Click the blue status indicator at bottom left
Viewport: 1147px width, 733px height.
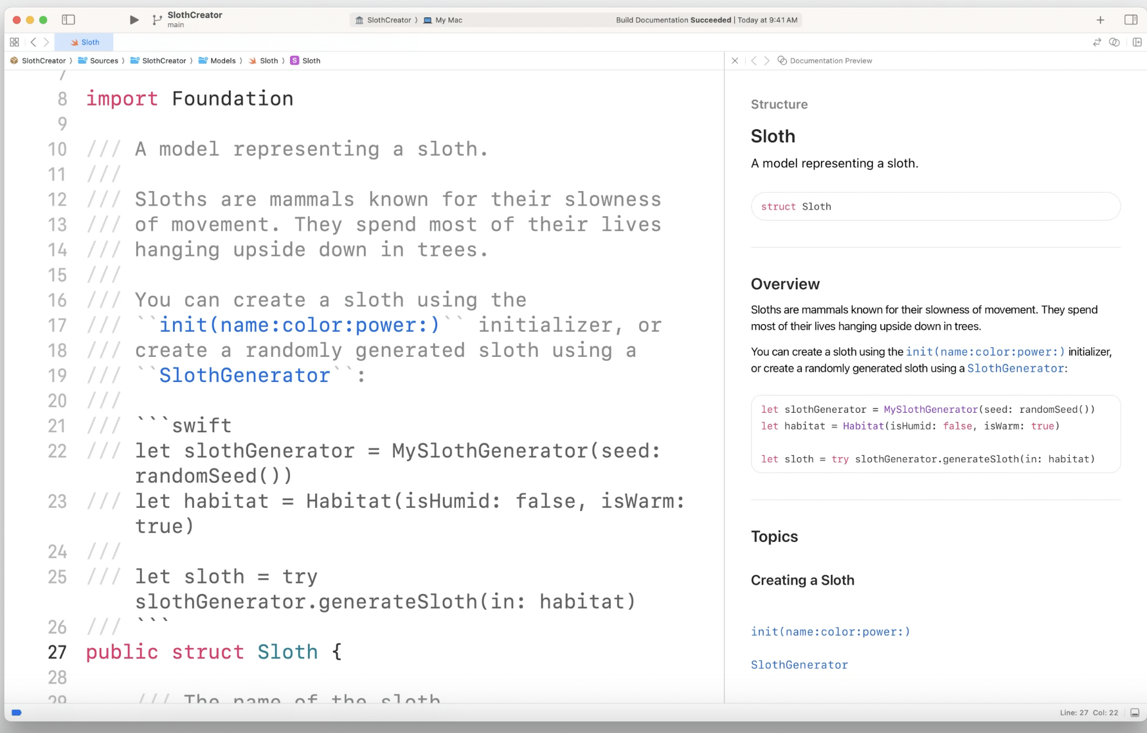(x=17, y=712)
